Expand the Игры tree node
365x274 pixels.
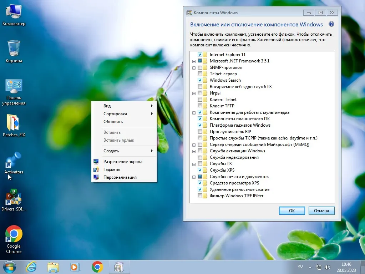[194, 93]
